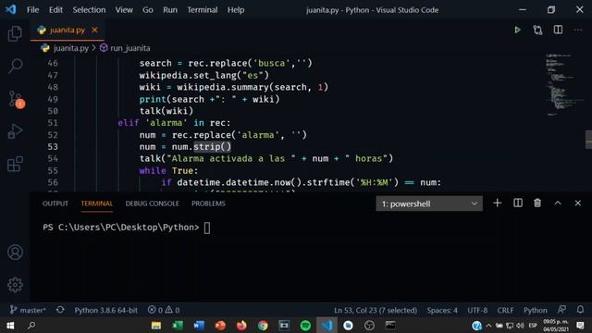592x333 pixels.
Task: Open the Run and Debug view
Action: point(15,131)
